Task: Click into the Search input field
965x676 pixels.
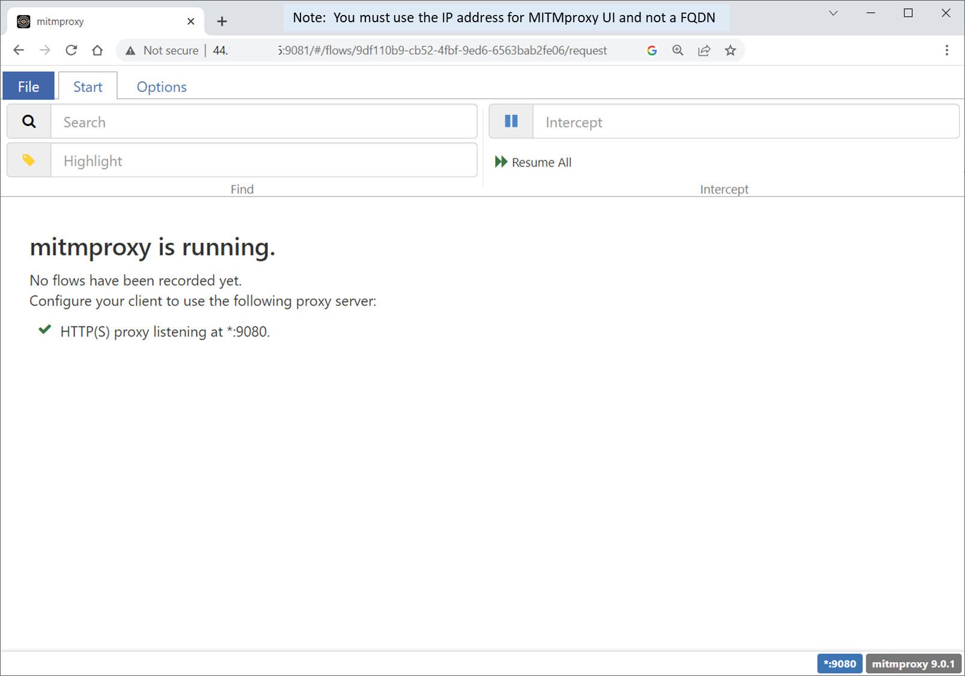Action: point(264,122)
